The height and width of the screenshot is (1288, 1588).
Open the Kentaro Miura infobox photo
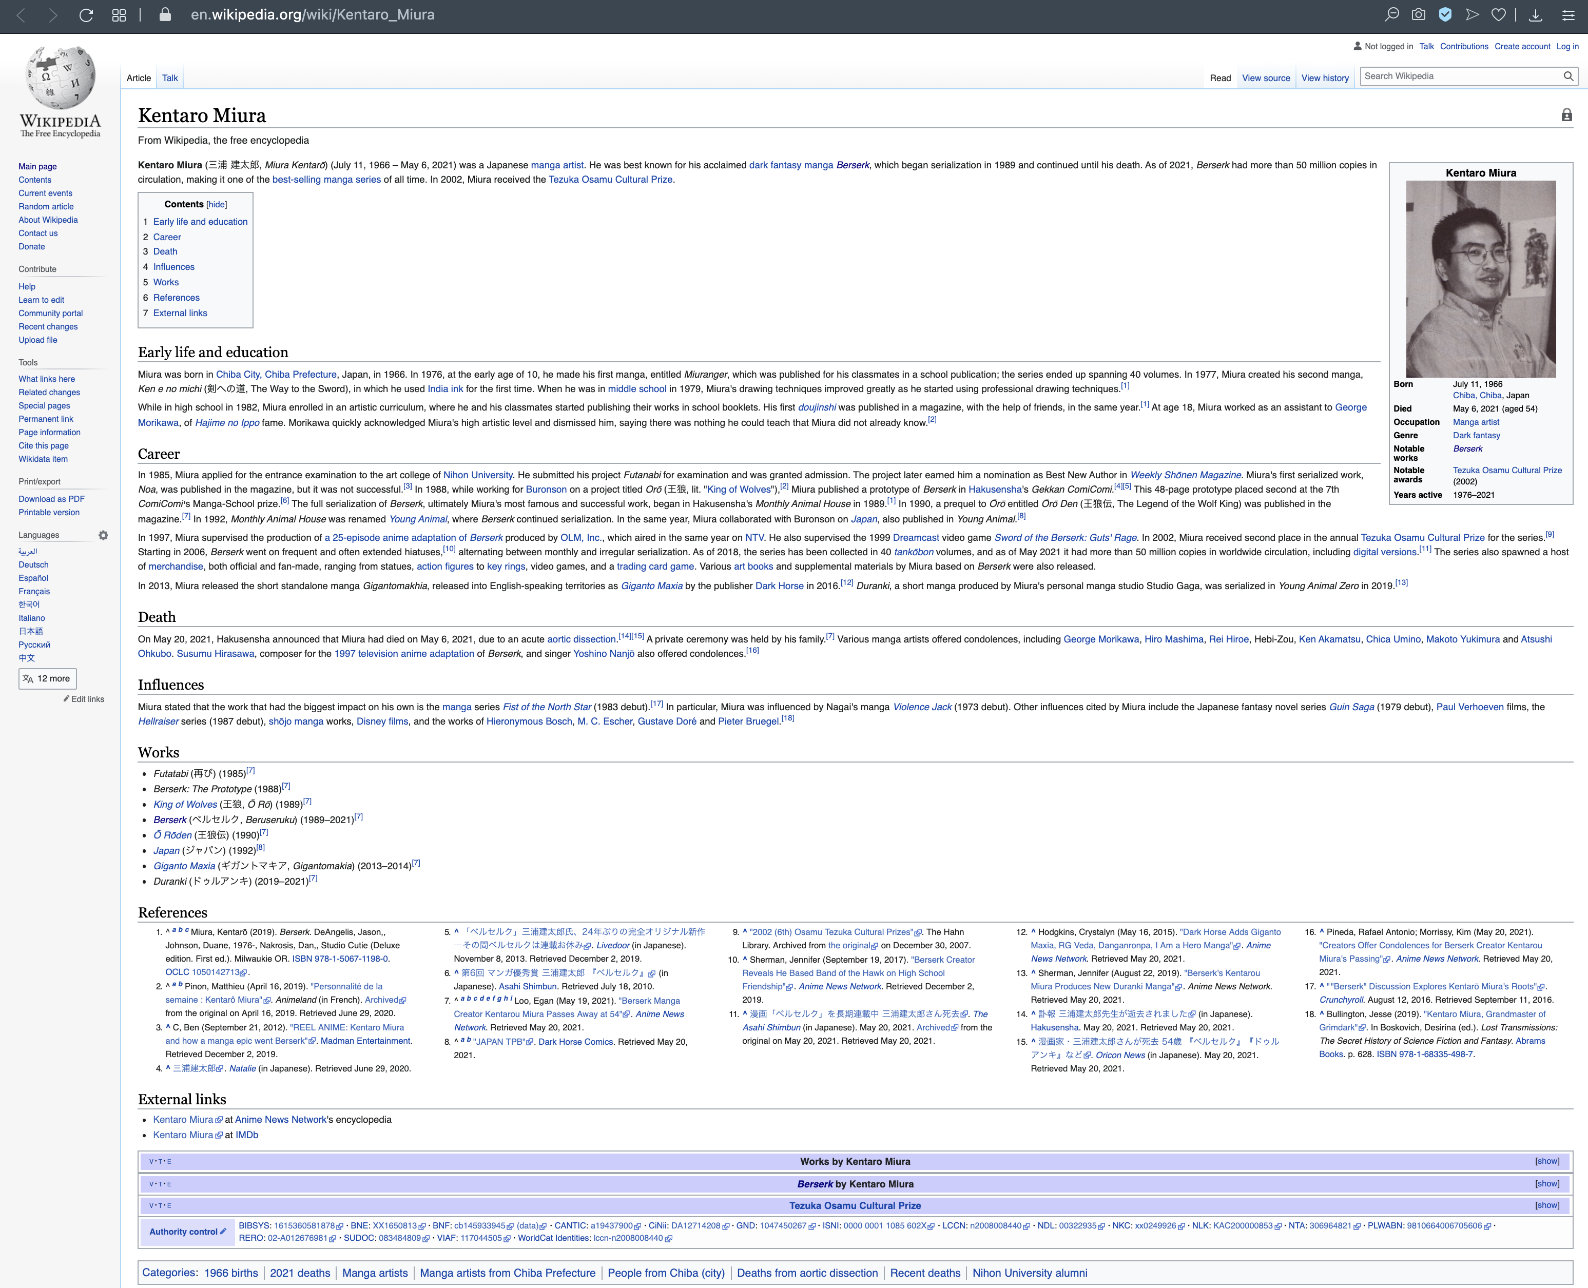pos(1481,279)
